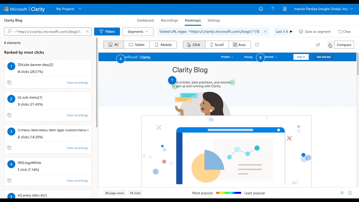359x202 pixels.
Task: Clear the URL search field with X
Action: pyautogui.click(x=88, y=32)
